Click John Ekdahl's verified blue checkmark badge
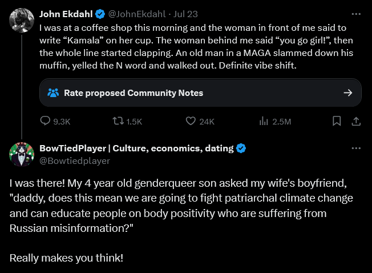Image resolution: width=372 pixels, height=273 pixels. pos(100,14)
